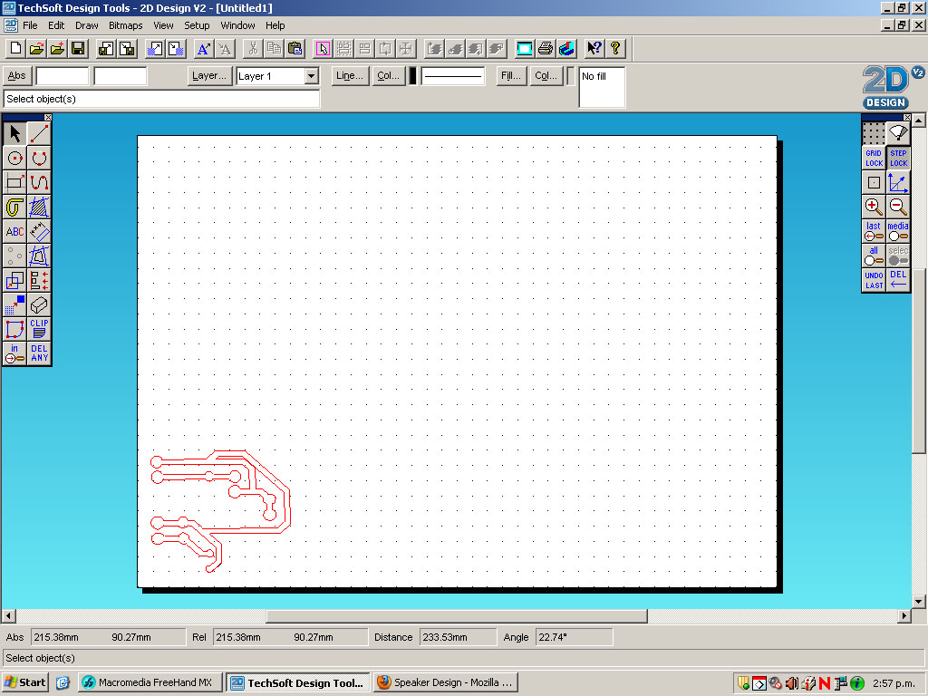The width and height of the screenshot is (928, 696).
Task: Open the Setup menu
Action: [197, 25]
